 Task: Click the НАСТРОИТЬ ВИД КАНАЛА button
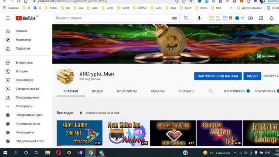point(218,76)
